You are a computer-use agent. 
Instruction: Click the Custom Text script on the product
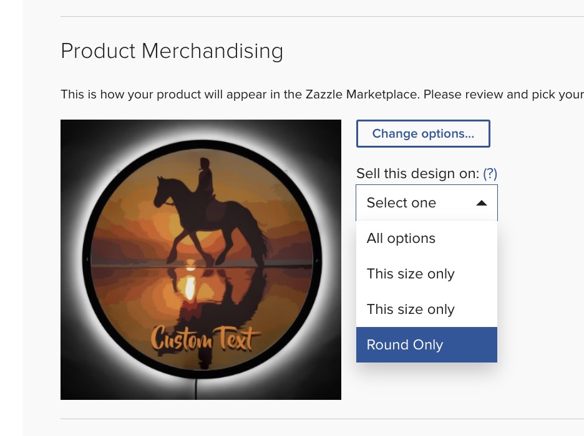205,339
